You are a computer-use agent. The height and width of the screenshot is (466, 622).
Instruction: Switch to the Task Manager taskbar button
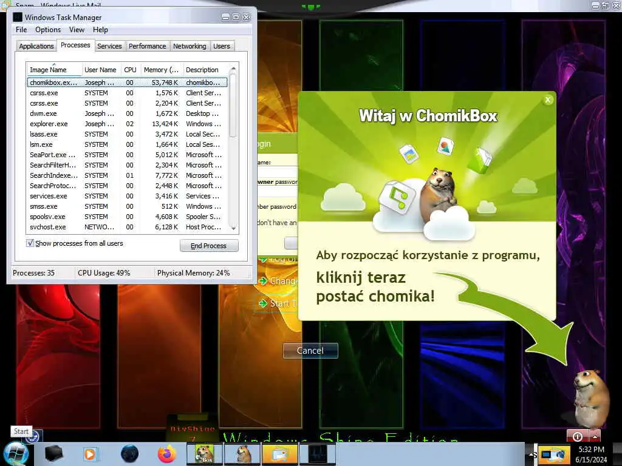(x=317, y=454)
